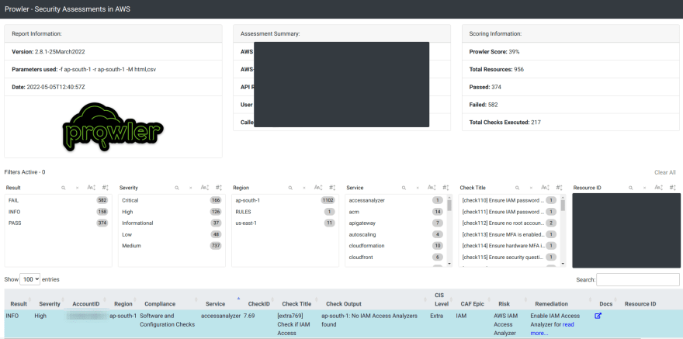The image size is (683, 339).
Task: Open the 'read more...' remediation link
Action: 552,329
